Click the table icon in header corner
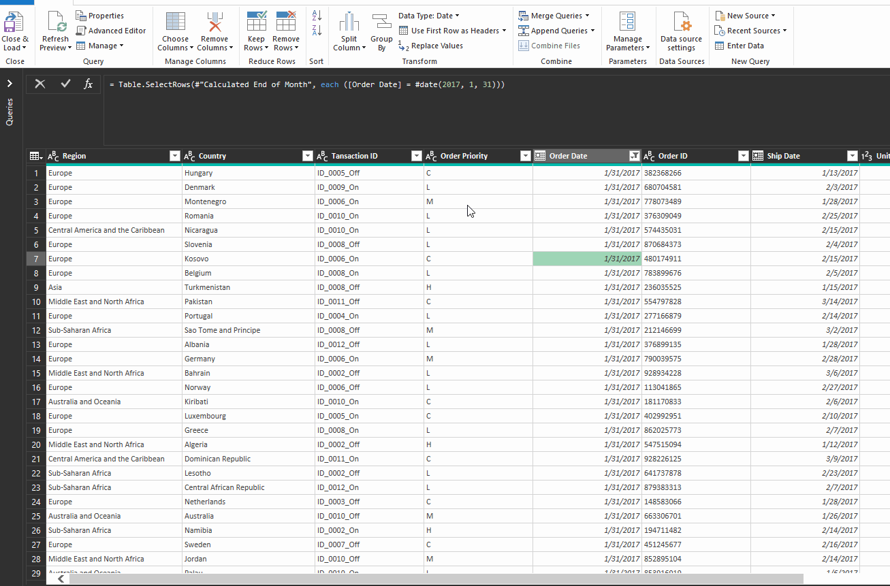Image resolution: width=890 pixels, height=586 pixels. 36,156
